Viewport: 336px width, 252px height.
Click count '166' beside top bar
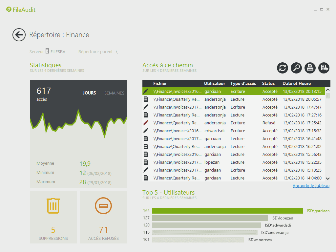[146, 211]
